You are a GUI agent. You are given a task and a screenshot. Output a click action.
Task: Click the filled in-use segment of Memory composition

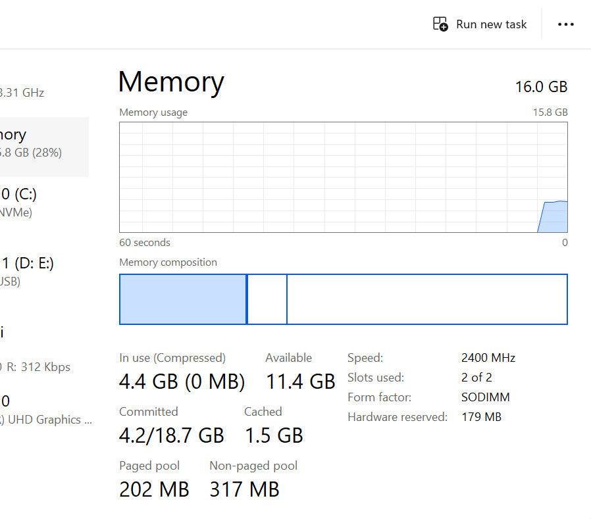tap(182, 299)
